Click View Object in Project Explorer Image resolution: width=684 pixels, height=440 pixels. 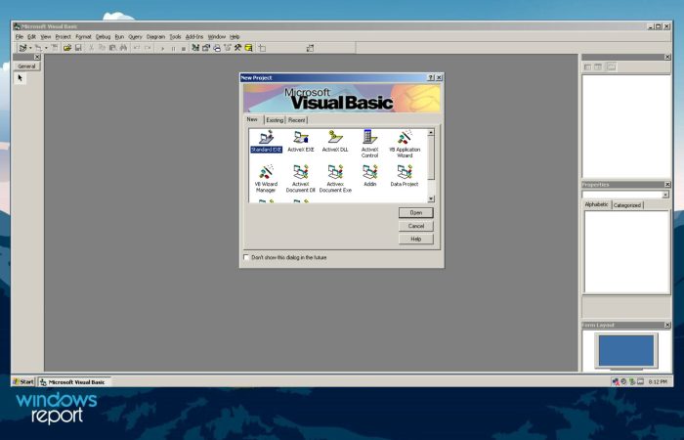click(598, 66)
